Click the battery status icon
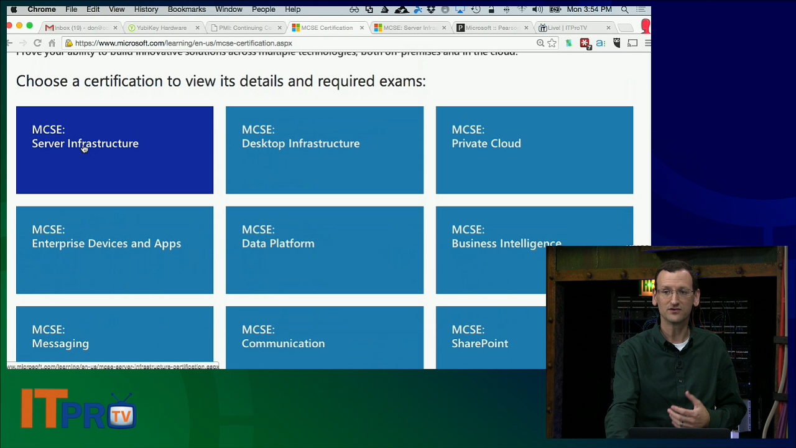 (554, 9)
